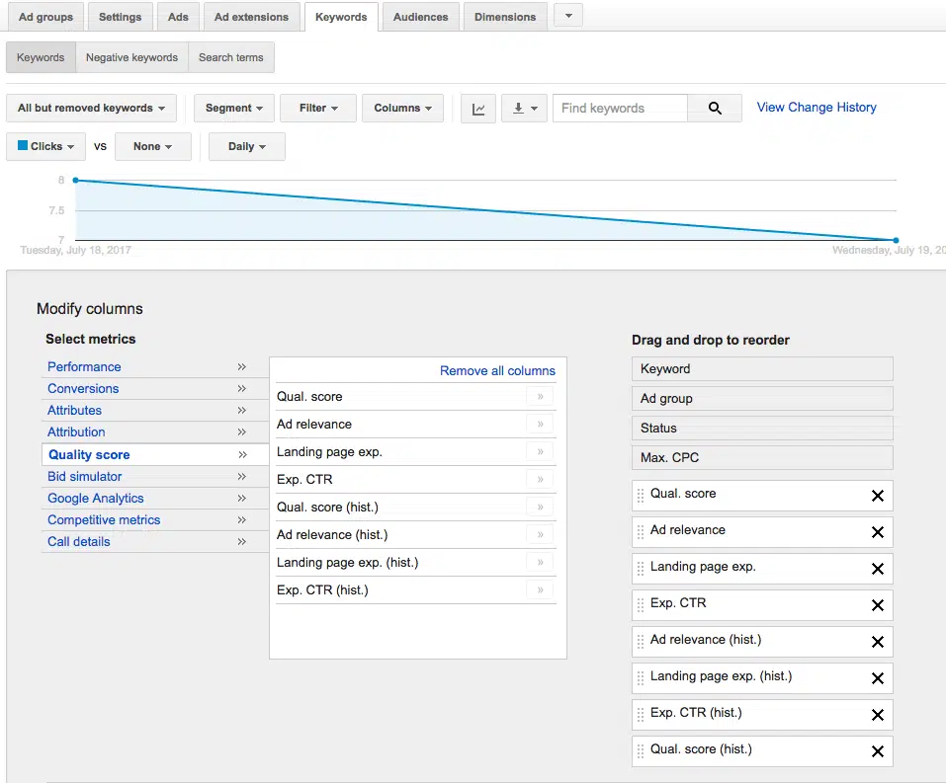Click the drag handle on Ad relevance
Viewport: 946px width, 783px height.
coord(641,532)
